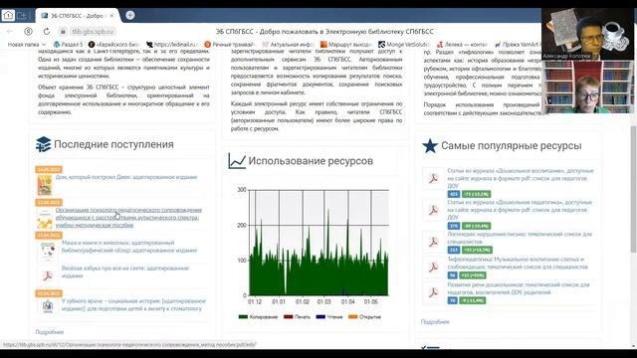Click the PDF icon beside 'Дошкольное воспитание' list
The width and height of the screenshot is (637, 358).
pos(433,178)
